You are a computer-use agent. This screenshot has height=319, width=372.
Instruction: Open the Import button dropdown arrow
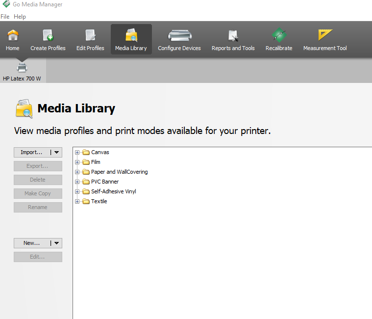click(x=56, y=152)
